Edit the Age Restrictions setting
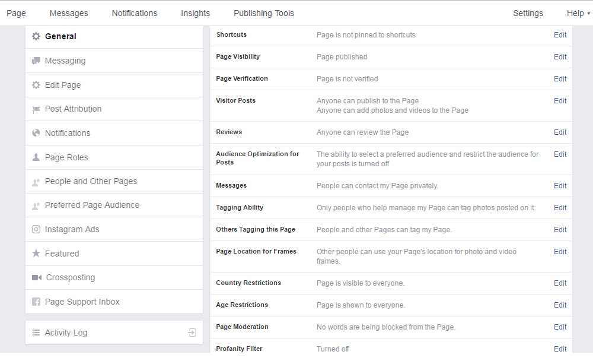 coord(560,305)
